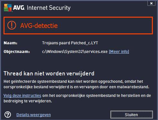The image size is (158, 120).
Task: Click the orange banner border frame
Action: [78, 17]
